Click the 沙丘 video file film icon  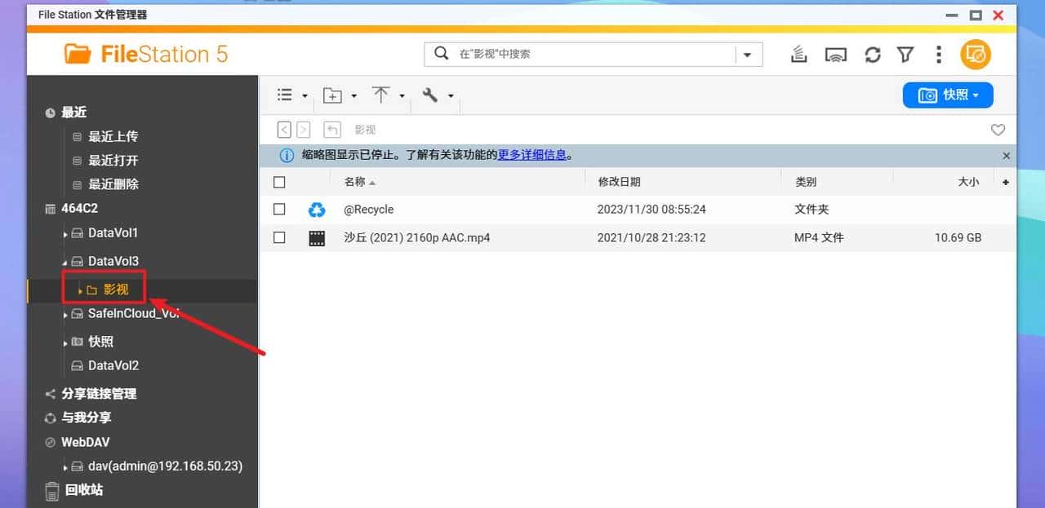[x=317, y=238]
